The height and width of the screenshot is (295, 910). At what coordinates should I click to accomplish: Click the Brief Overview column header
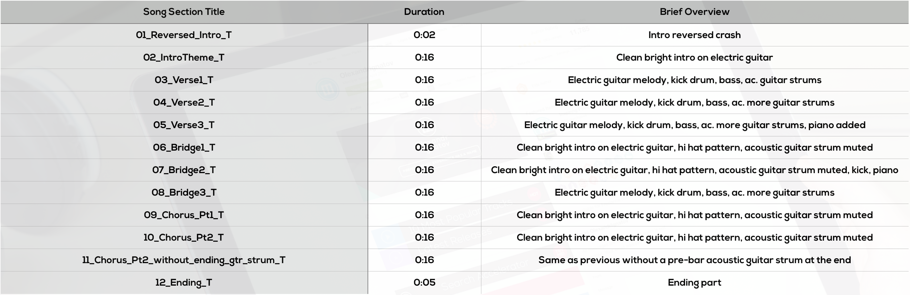tap(694, 12)
